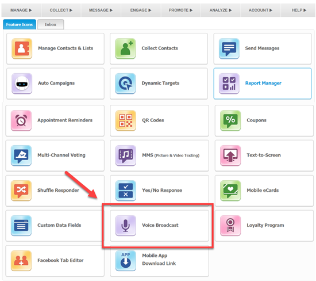Open the Dynamic Targets icon
Image resolution: width=316 pixels, height=281 pixels.
pyautogui.click(x=125, y=83)
